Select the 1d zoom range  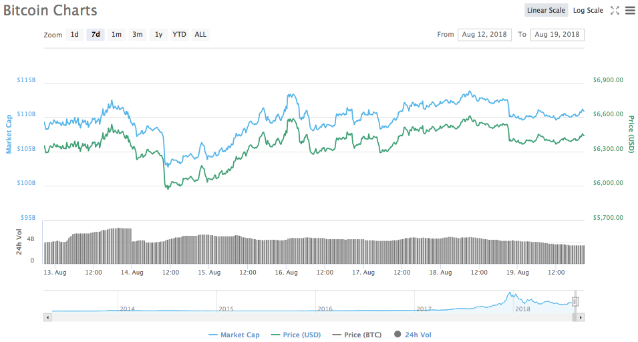coord(74,35)
